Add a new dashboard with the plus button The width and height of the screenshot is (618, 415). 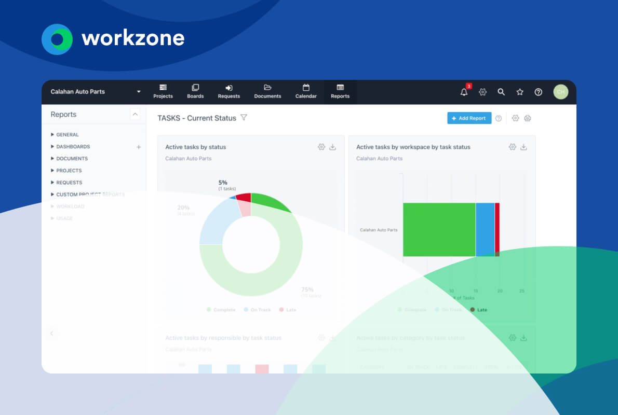[x=139, y=147]
